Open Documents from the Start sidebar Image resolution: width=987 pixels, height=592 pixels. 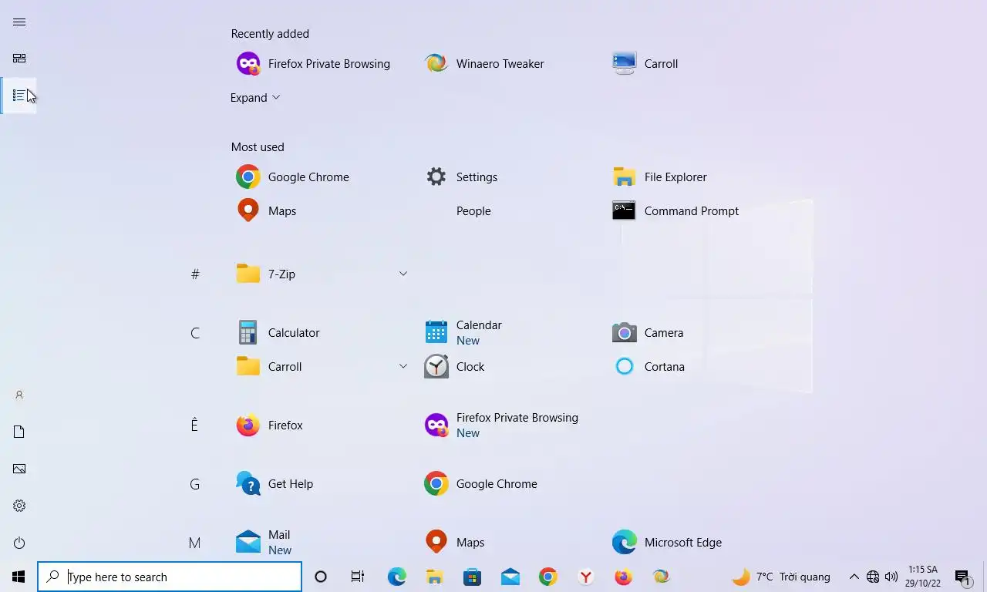point(19,432)
